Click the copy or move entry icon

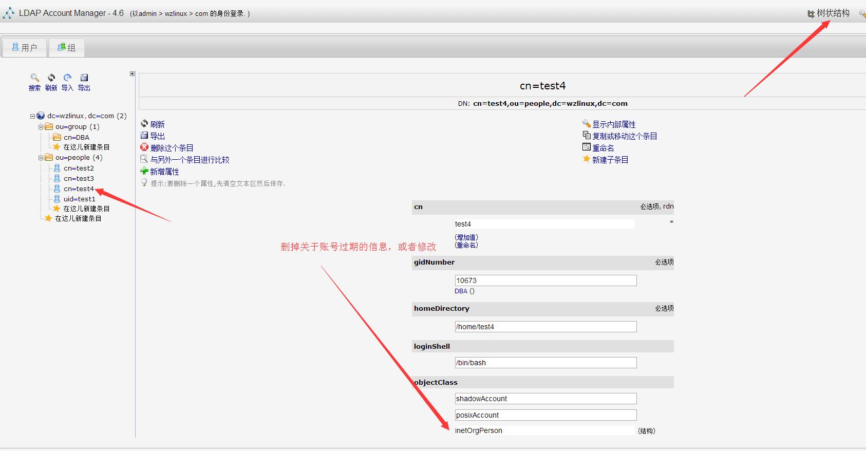[586, 135]
